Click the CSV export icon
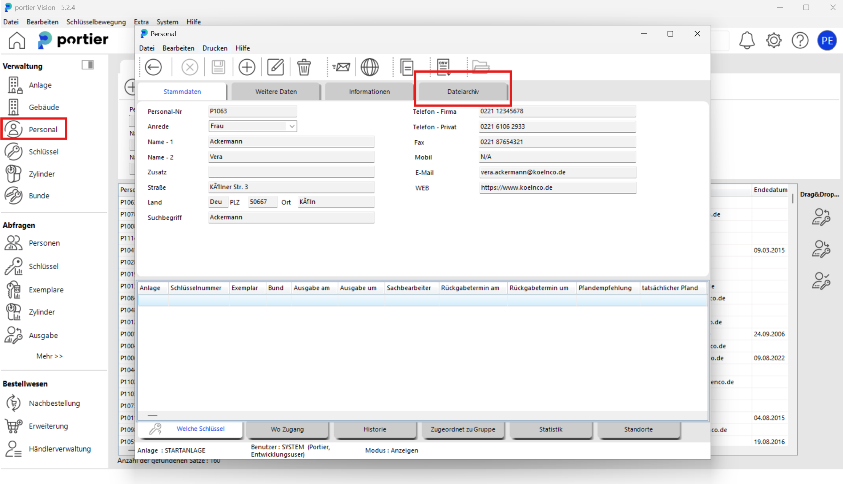The width and height of the screenshot is (843, 484). point(443,67)
